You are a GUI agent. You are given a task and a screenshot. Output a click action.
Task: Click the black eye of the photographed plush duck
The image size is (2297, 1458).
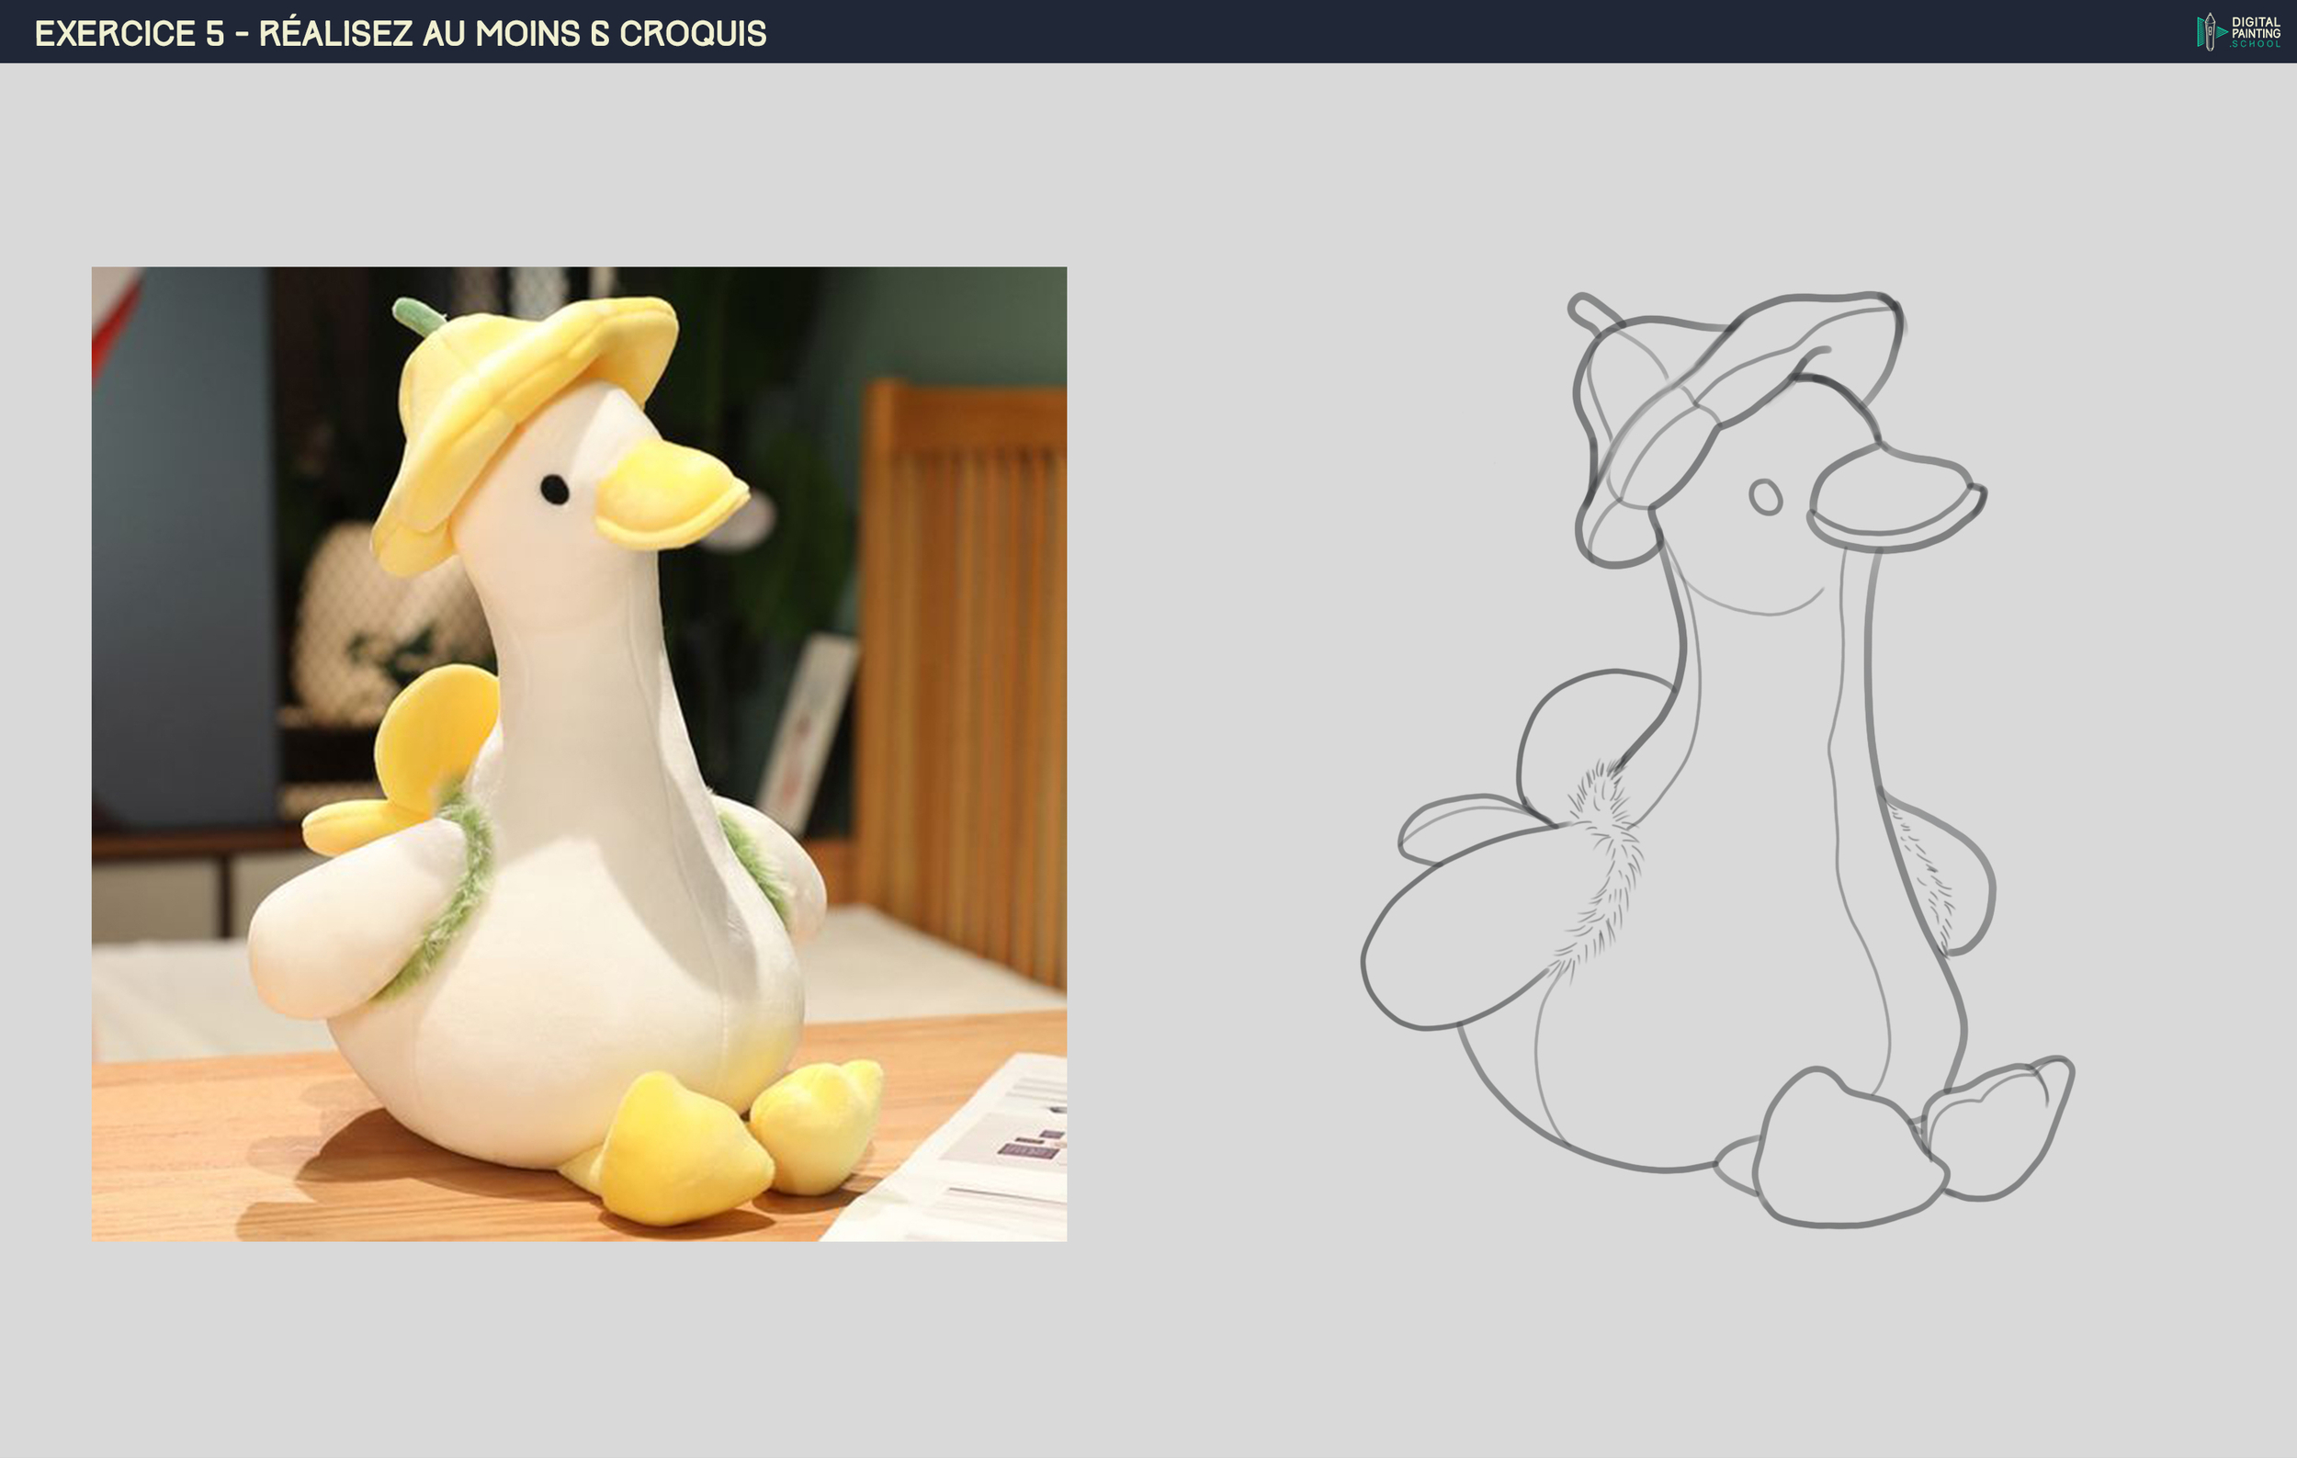[554, 489]
